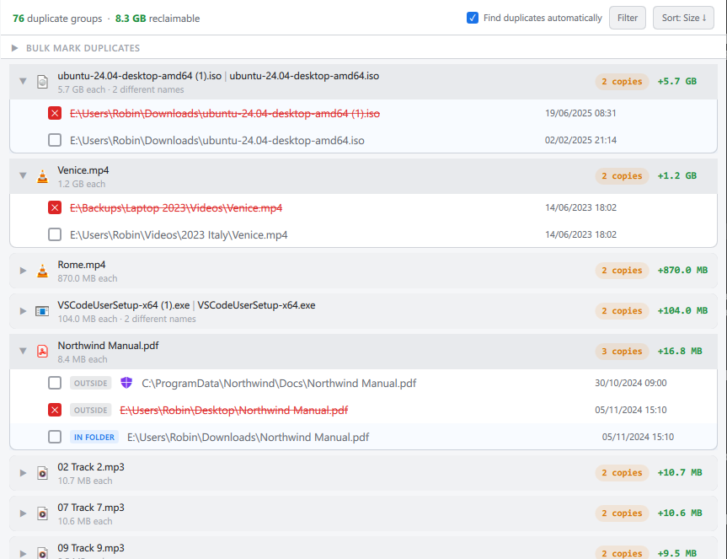Click the VLC cone icon for Venice.mp4
Viewport: 727px width, 559px height.
pos(42,176)
